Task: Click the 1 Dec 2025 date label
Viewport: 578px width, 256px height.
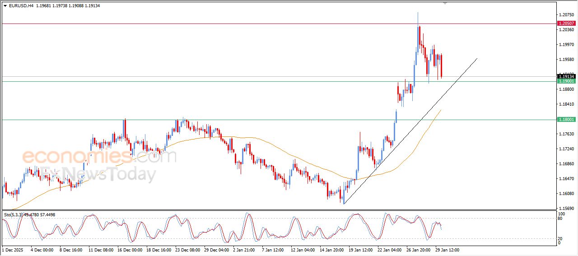Action: click(x=14, y=249)
